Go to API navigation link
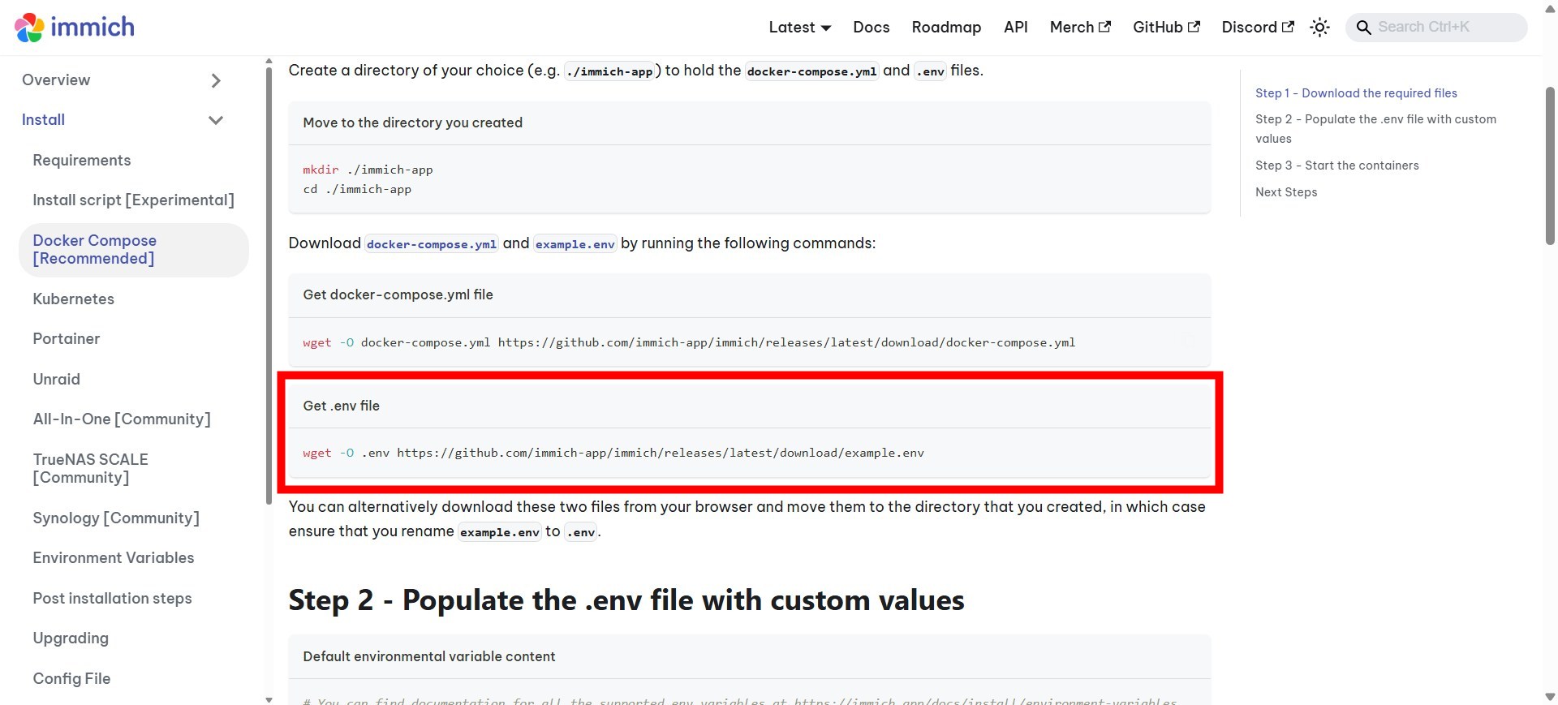1558x705 pixels. (x=1015, y=28)
